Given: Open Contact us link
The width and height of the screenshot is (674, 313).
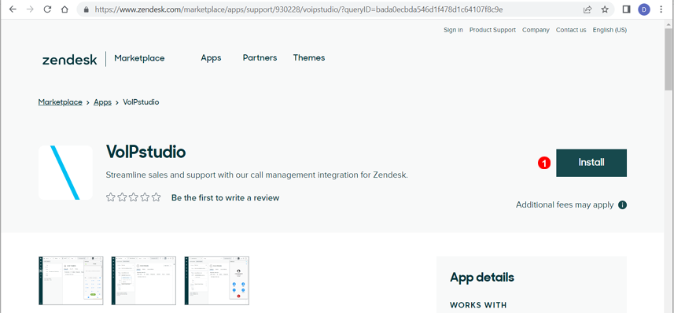Looking at the screenshot, I should click(571, 30).
